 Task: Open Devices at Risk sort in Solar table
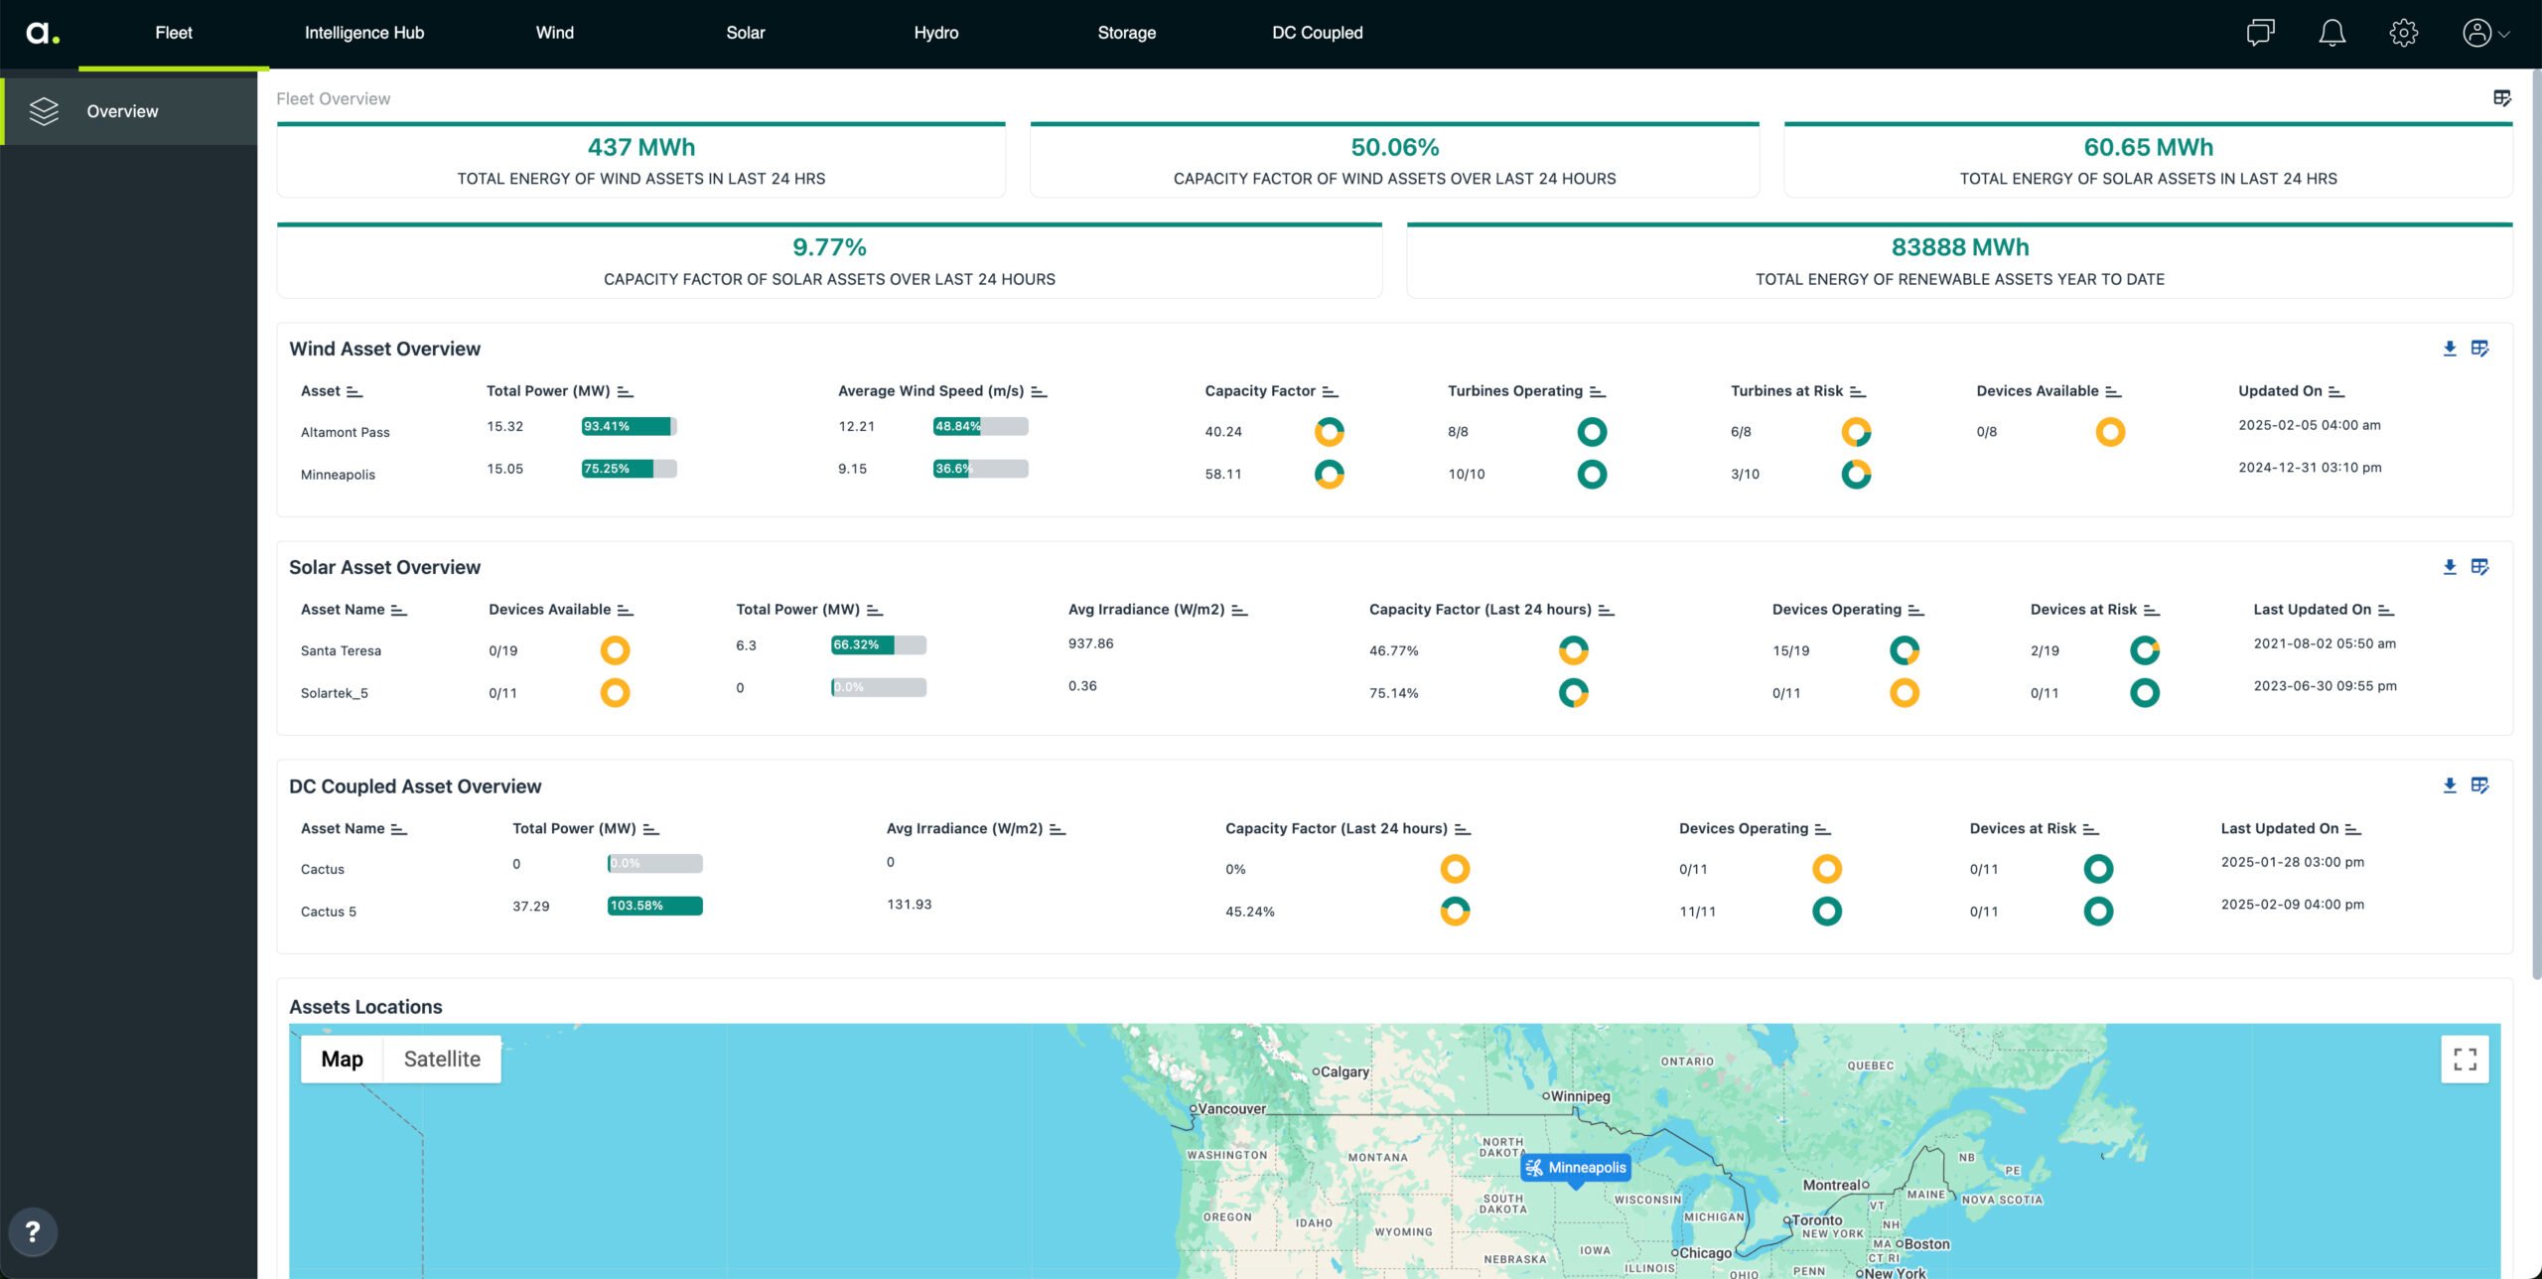tap(2152, 611)
